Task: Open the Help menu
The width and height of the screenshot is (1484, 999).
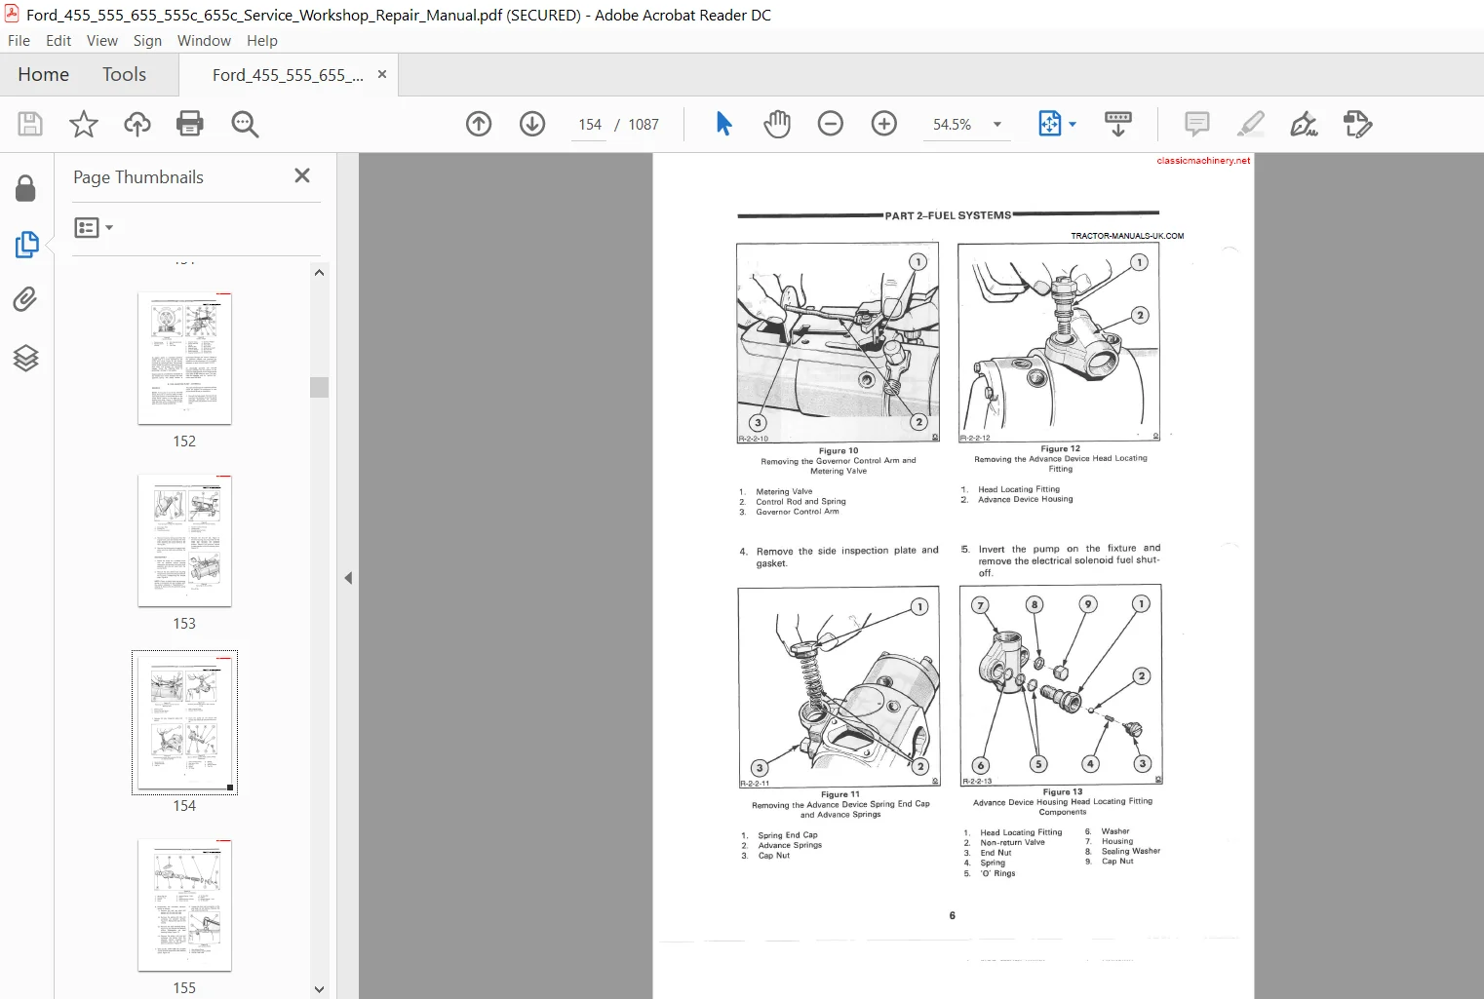Action: (x=262, y=40)
